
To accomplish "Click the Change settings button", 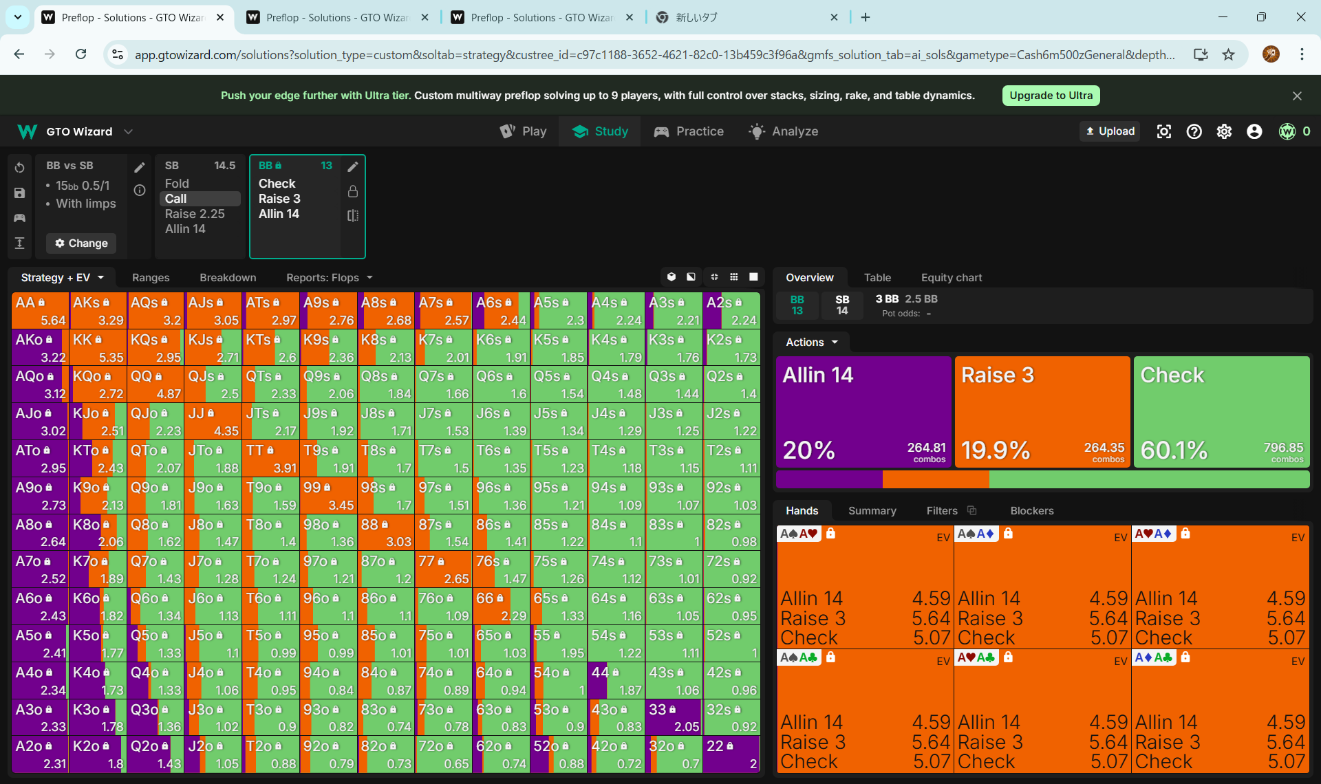I will tap(81, 243).
